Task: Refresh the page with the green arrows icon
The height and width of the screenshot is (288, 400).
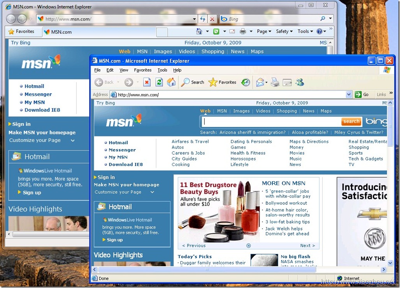Action: click(x=159, y=82)
